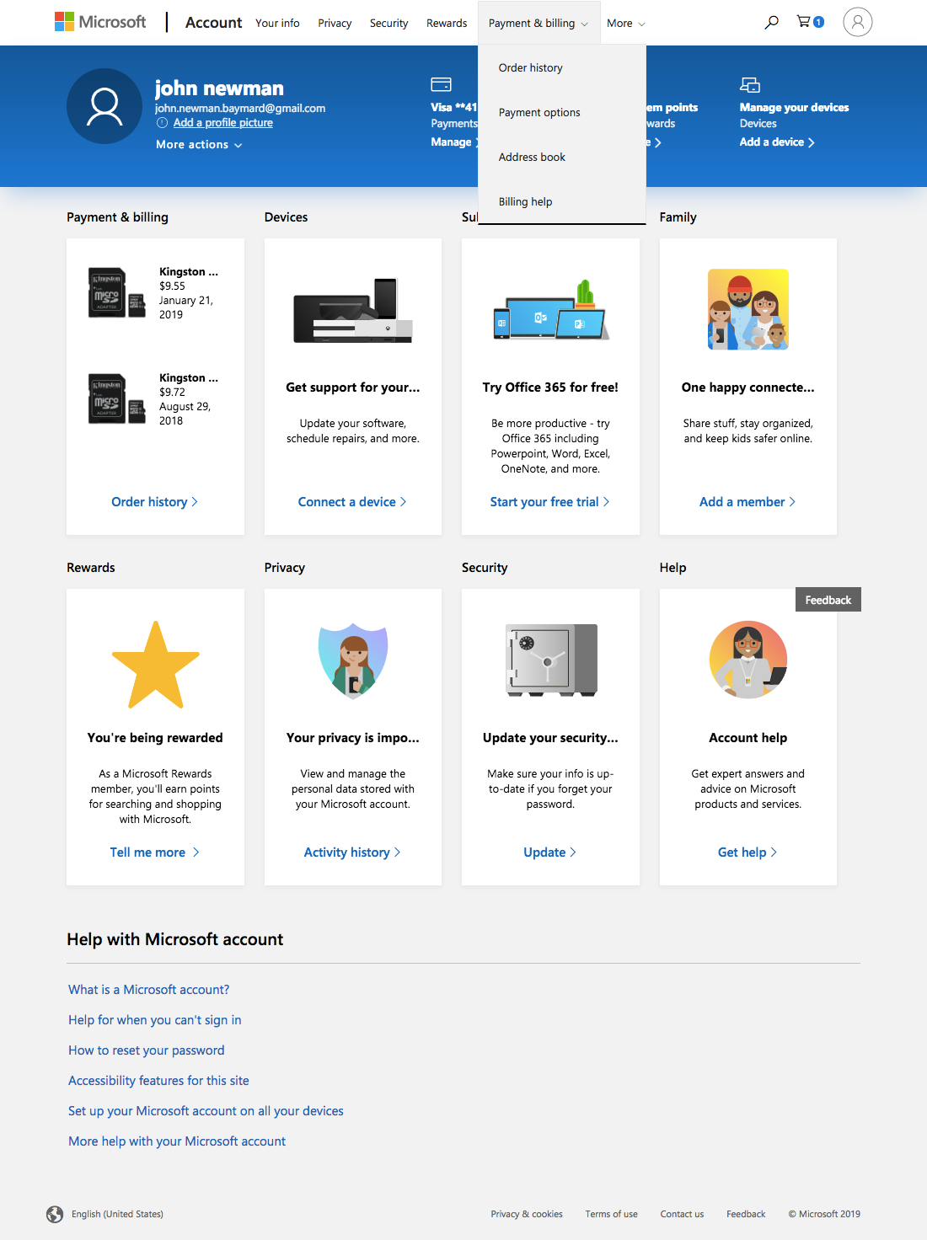Click the Kingston microSD order thumbnail
This screenshot has width=927, height=1240.
[116, 292]
